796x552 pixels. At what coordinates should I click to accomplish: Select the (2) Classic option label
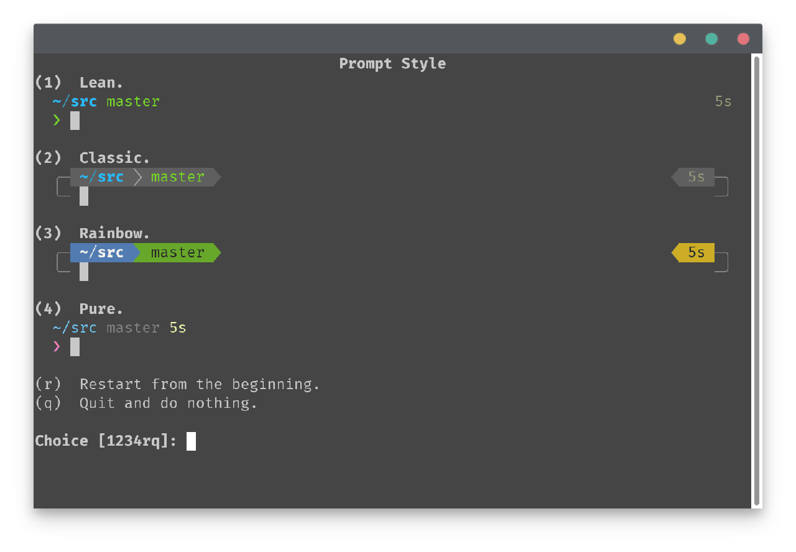93,158
